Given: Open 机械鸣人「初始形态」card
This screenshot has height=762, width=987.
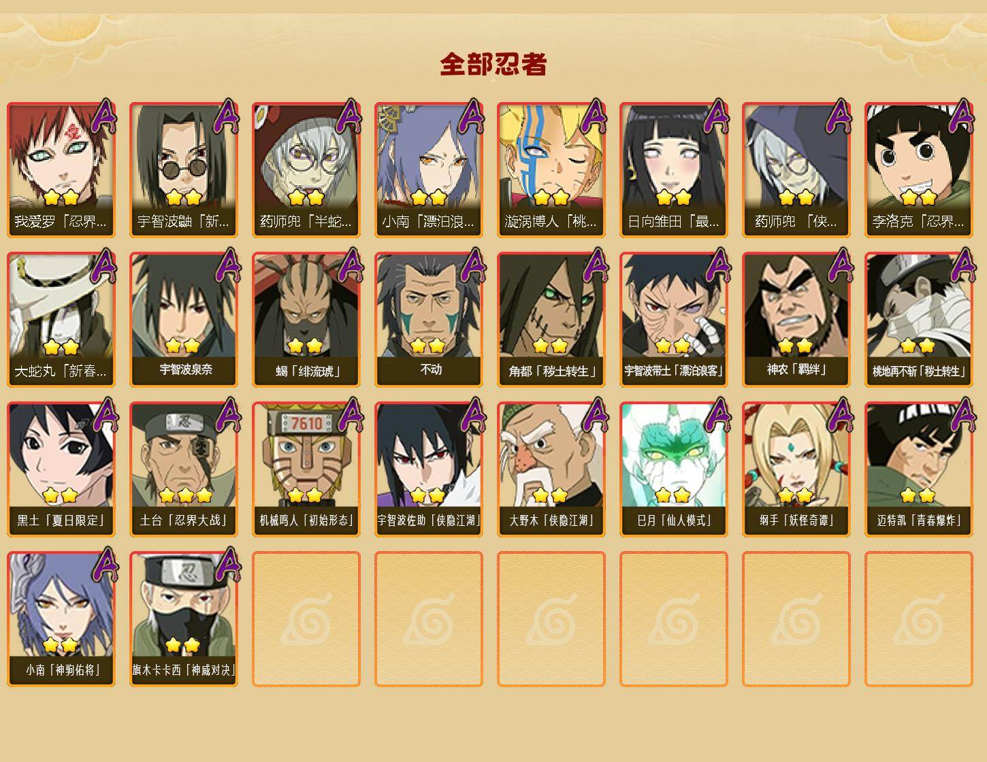Looking at the screenshot, I should (x=306, y=469).
